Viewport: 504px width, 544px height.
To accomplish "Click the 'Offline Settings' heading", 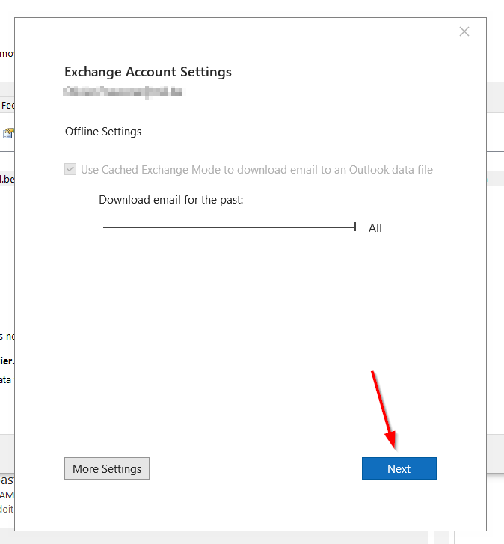I will 103,132.
